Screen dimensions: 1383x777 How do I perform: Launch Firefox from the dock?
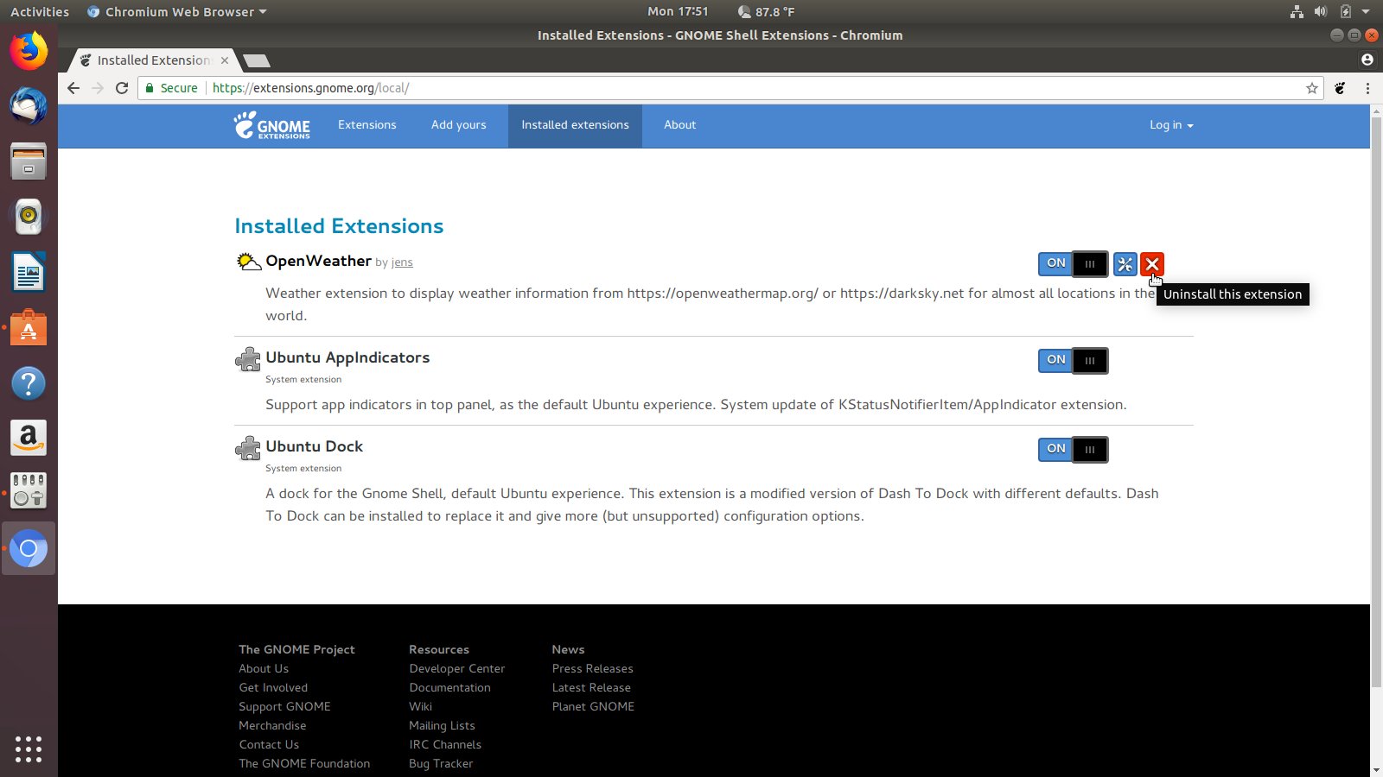(x=29, y=51)
